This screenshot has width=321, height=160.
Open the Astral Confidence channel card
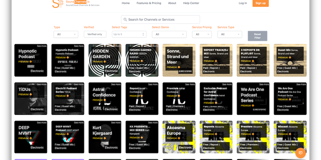pyautogui.click(x=105, y=98)
